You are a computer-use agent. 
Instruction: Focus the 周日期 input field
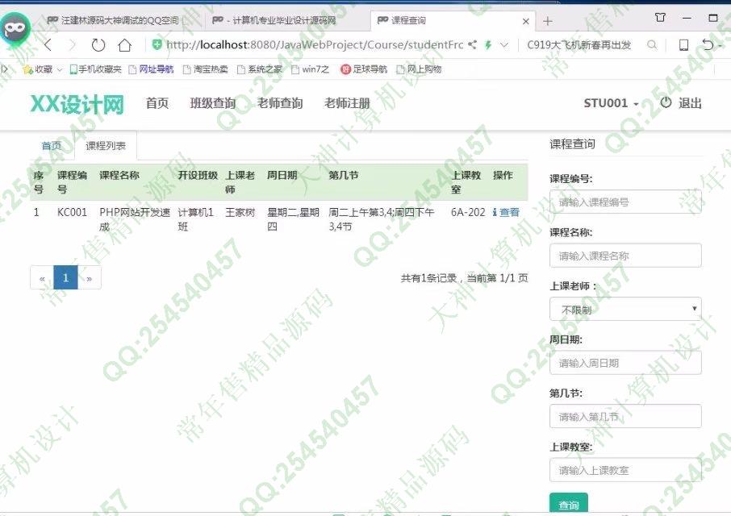625,363
